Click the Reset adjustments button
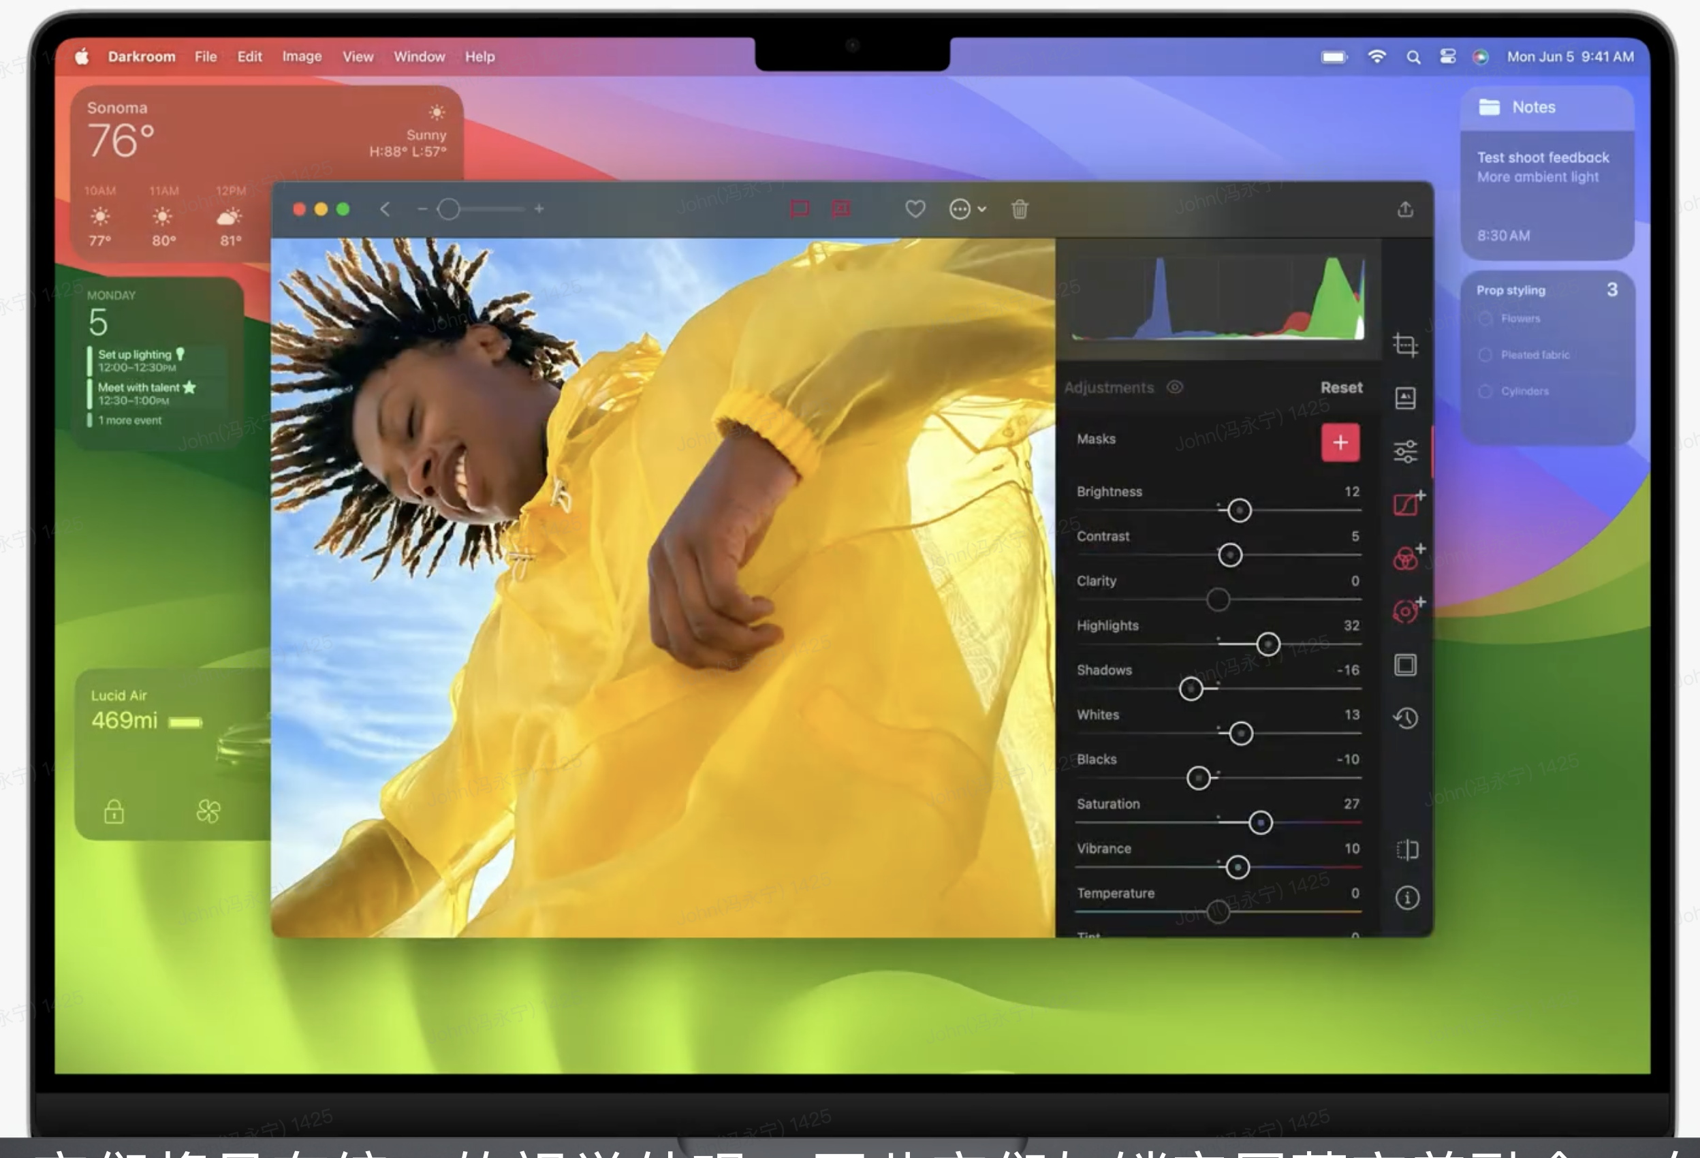This screenshot has width=1700, height=1158. point(1340,388)
